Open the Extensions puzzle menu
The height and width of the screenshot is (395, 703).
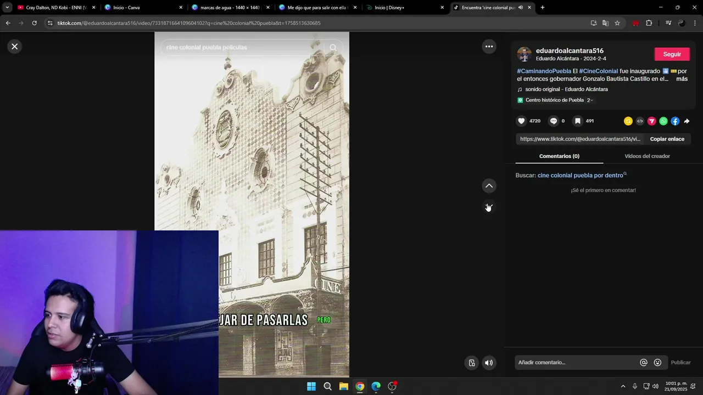[x=649, y=23]
